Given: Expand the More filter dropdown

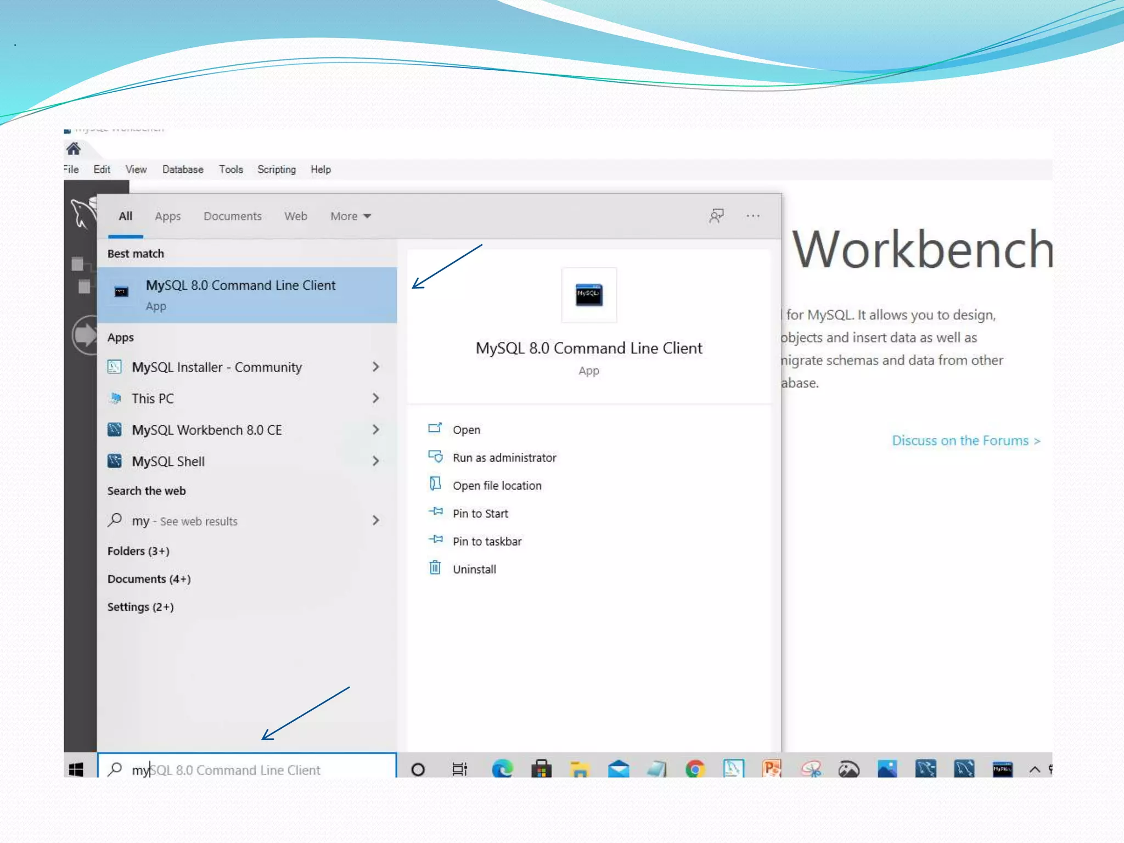Looking at the screenshot, I should (x=351, y=216).
